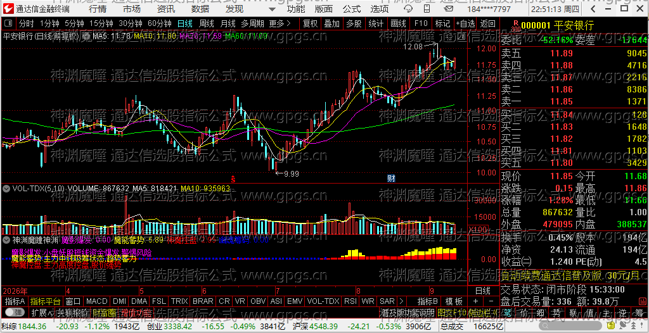The height and width of the screenshot is (333, 649).
Task: Click the 画线 drawing tools button
Action: pos(398,23)
